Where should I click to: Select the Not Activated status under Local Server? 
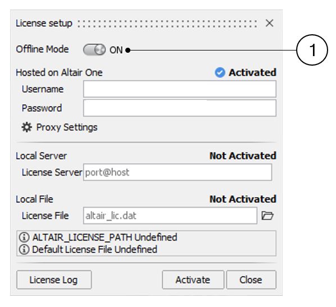point(243,156)
